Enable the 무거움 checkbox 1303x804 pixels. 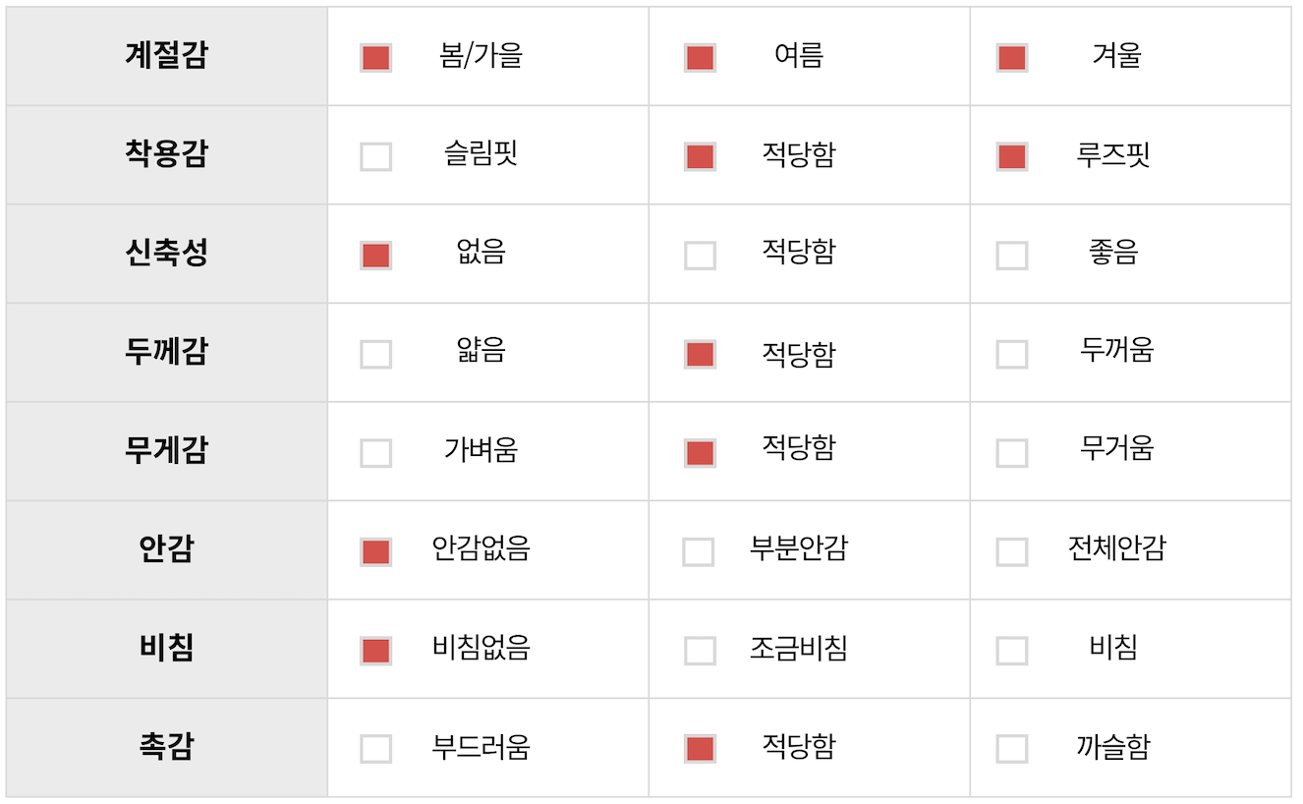(1011, 453)
